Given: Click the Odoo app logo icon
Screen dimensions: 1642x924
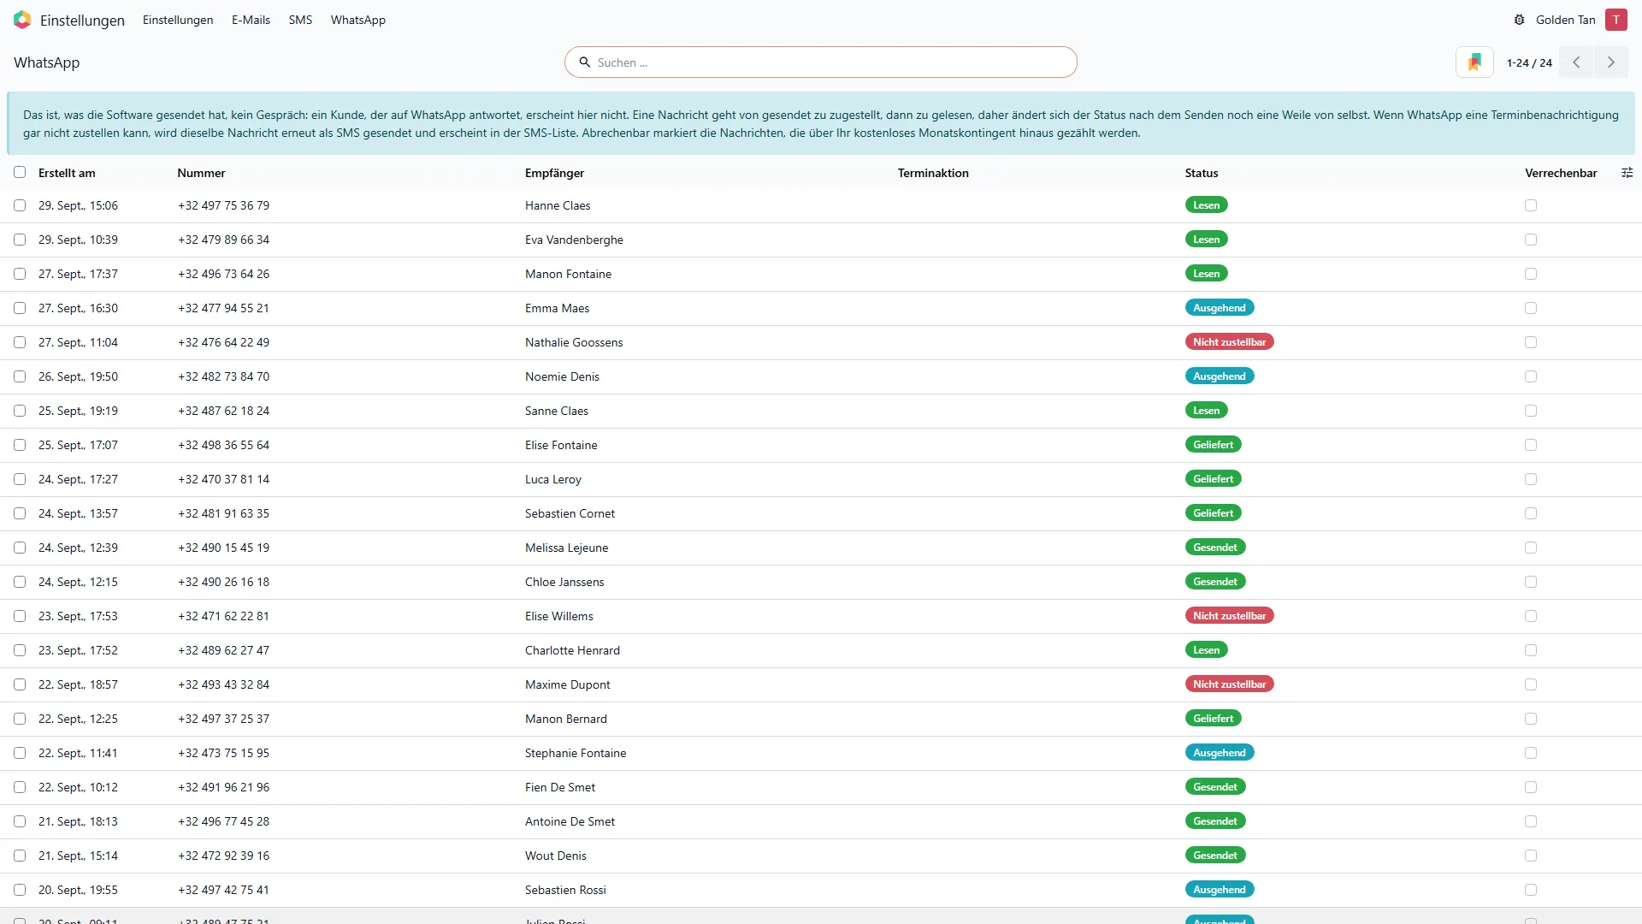Looking at the screenshot, I should click(22, 20).
